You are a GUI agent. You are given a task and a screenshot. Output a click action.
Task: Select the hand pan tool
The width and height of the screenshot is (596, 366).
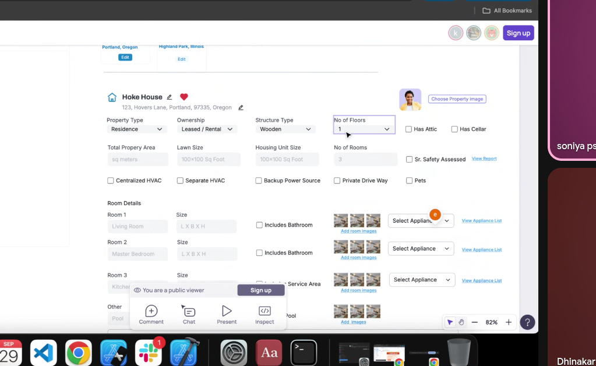pos(461,322)
